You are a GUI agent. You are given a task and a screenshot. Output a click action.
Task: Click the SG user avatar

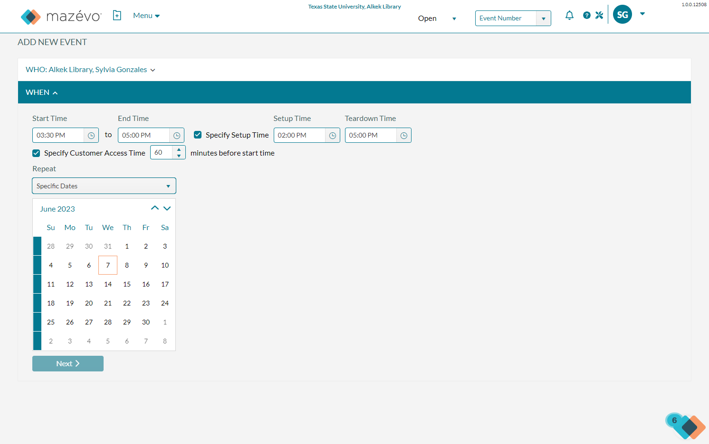[623, 14]
